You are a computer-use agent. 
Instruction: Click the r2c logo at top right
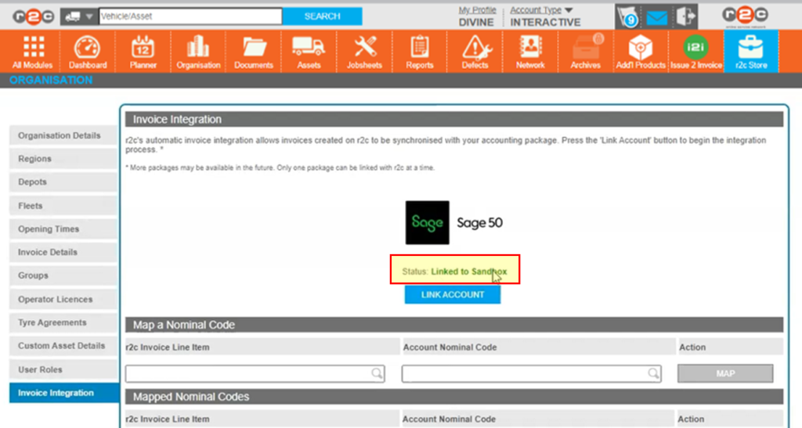745,16
